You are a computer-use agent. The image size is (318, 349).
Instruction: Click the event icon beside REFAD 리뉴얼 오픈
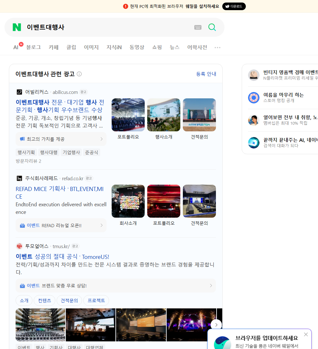(22, 226)
